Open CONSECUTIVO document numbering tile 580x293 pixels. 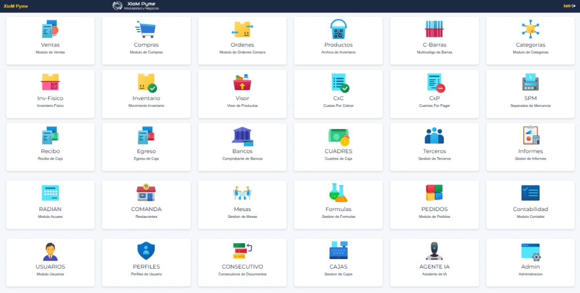point(242,261)
